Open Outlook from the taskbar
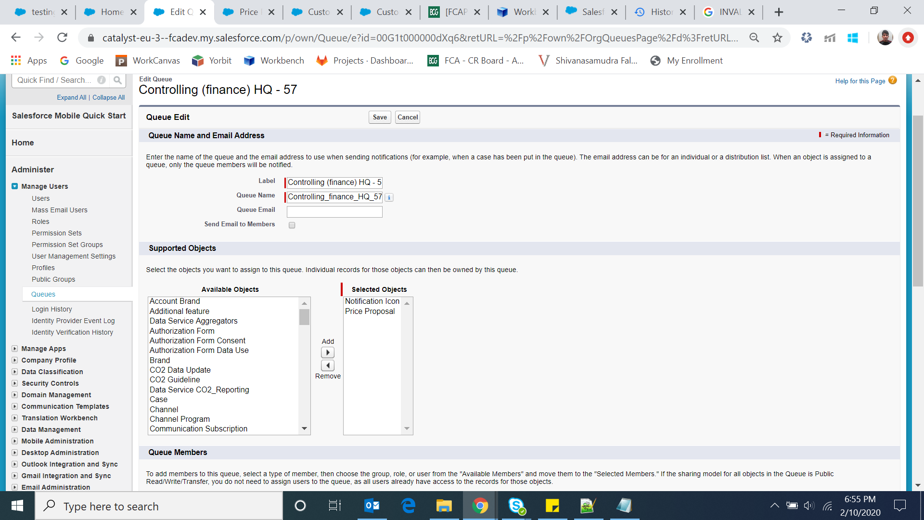Screen dimensions: 924x520 372,506
